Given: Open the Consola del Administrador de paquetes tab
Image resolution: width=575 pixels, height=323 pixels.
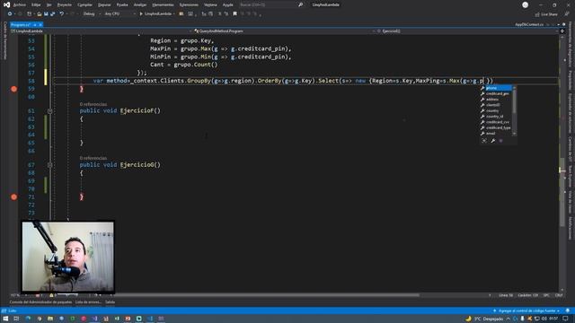Looking at the screenshot, I should click(x=40, y=302).
